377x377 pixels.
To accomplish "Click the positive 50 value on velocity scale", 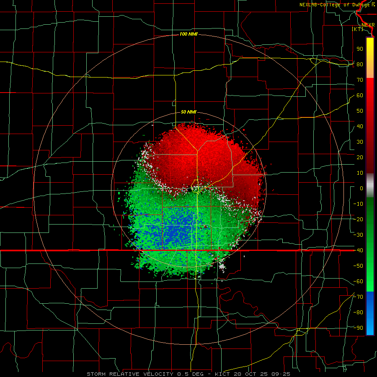I will click(x=360, y=111).
